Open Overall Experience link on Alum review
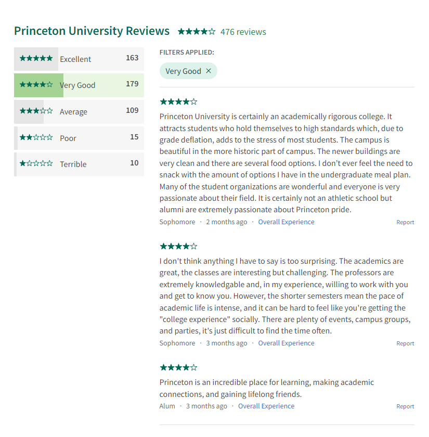 point(266,406)
